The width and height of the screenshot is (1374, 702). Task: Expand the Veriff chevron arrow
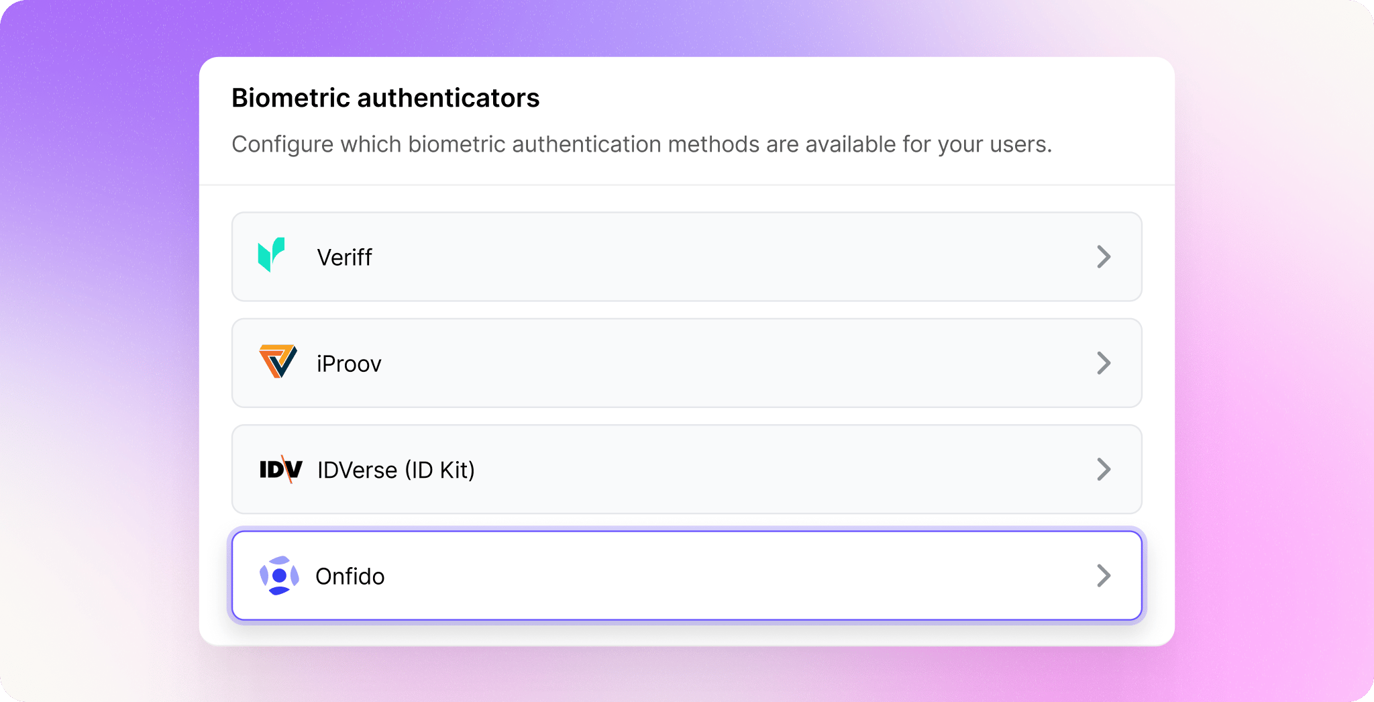click(x=1104, y=256)
